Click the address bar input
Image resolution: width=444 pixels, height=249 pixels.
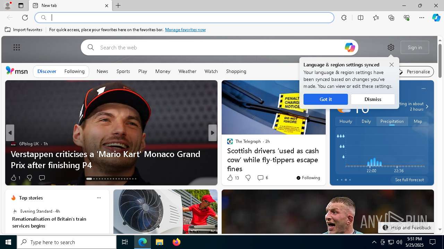pos(184,18)
